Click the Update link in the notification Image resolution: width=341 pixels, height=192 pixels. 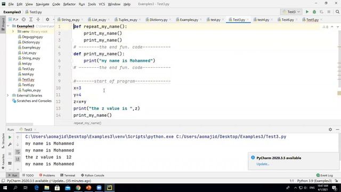(x=263, y=164)
